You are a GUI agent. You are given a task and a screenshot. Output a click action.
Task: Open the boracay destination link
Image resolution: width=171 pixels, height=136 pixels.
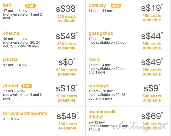click(x=97, y=5)
